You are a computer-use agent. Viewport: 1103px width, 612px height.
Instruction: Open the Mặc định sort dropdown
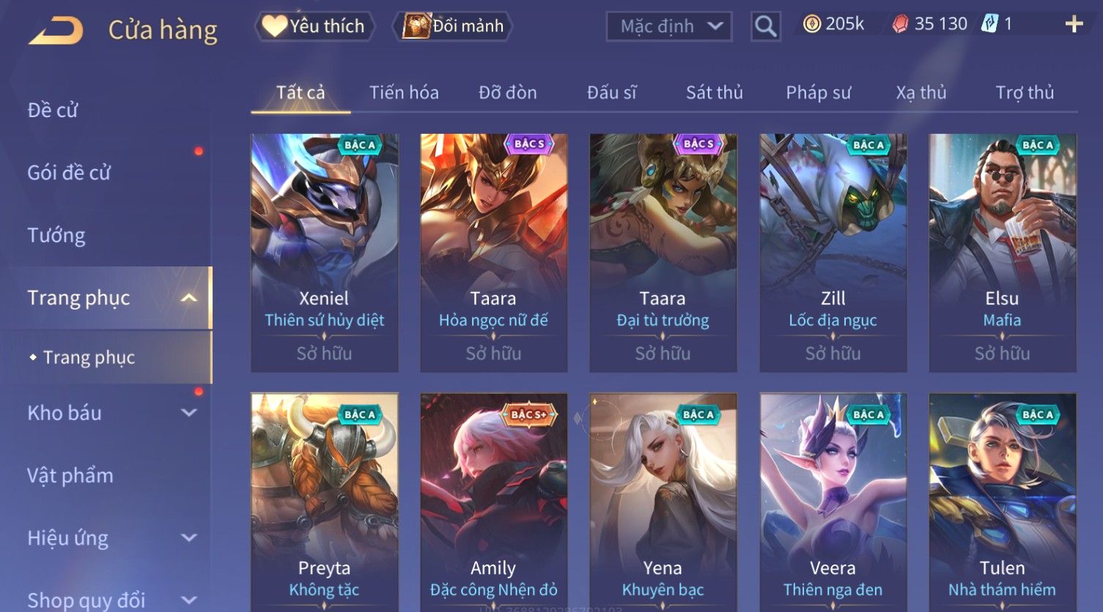click(668, 26)
